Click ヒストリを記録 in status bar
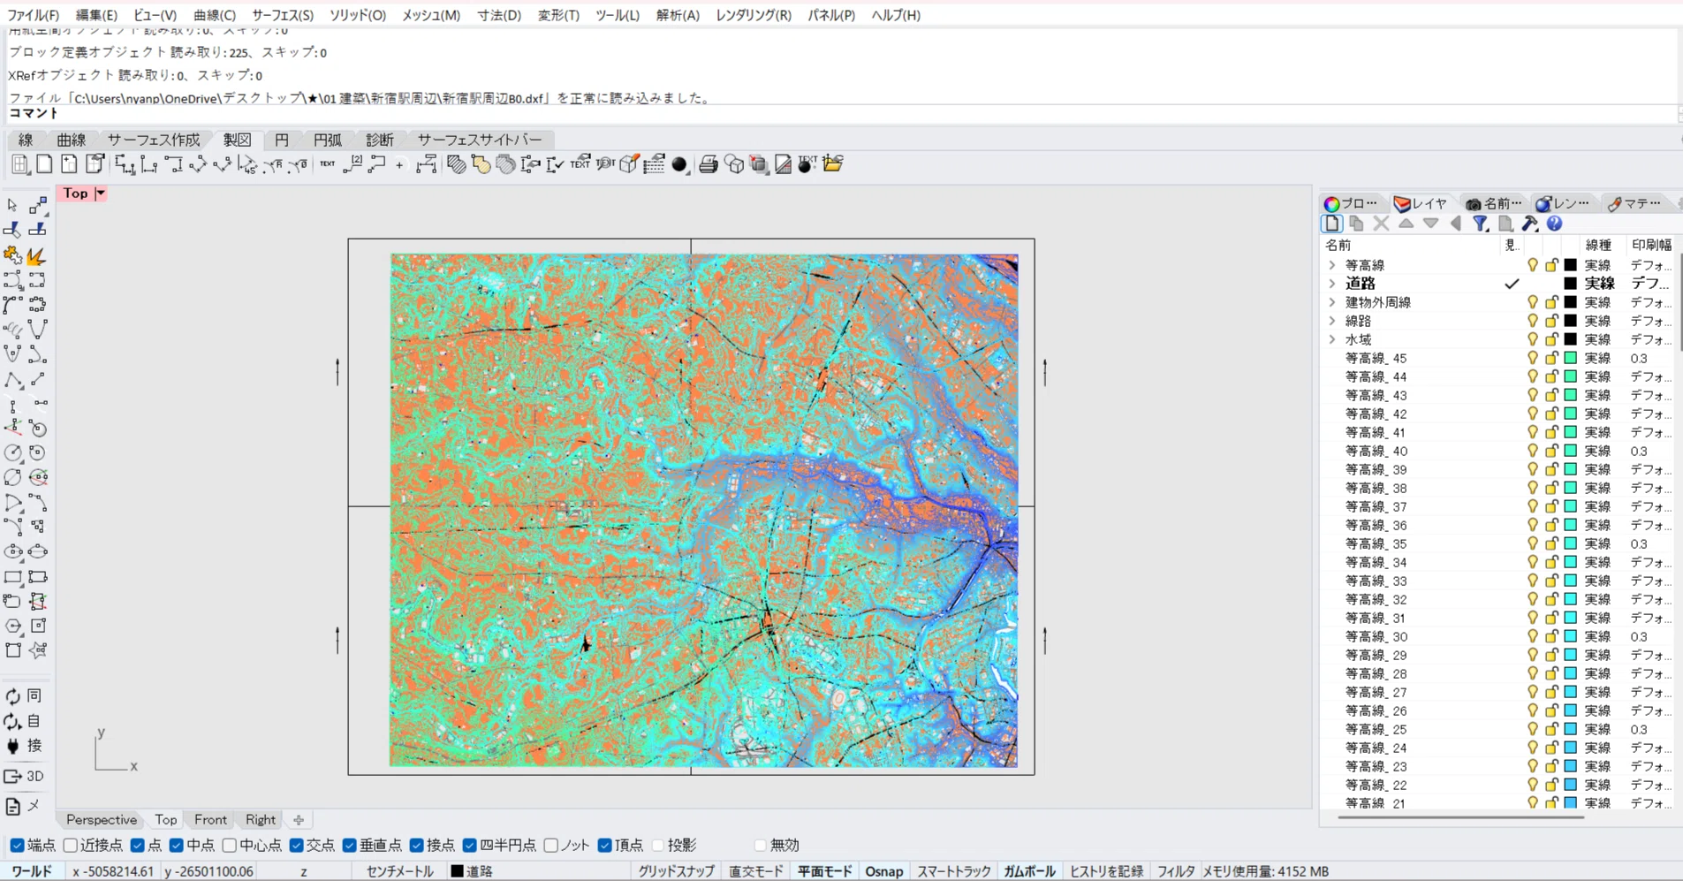The height and width of the screenshot is (881, 1683). (x=1107, y=871)
